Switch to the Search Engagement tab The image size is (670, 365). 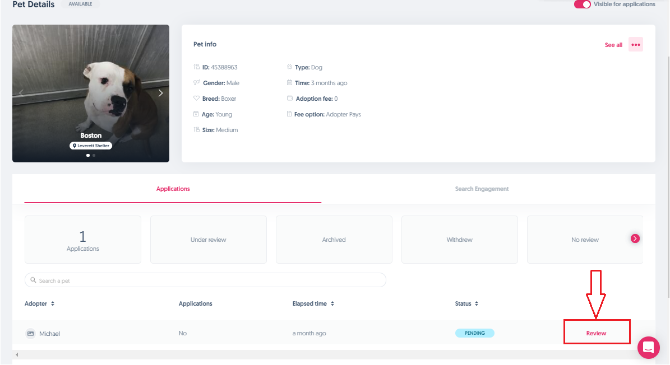(482, 189)
